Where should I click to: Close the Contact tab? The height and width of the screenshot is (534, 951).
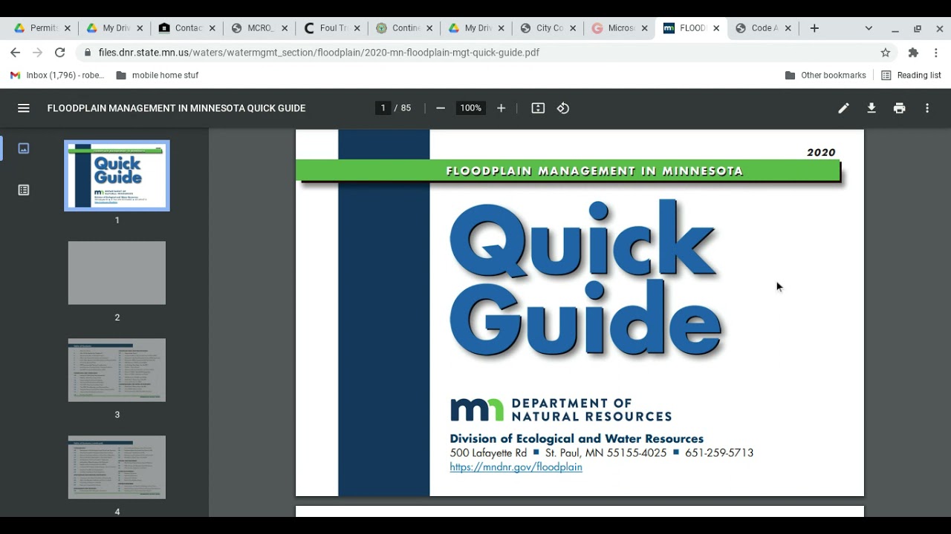[212, 28]
